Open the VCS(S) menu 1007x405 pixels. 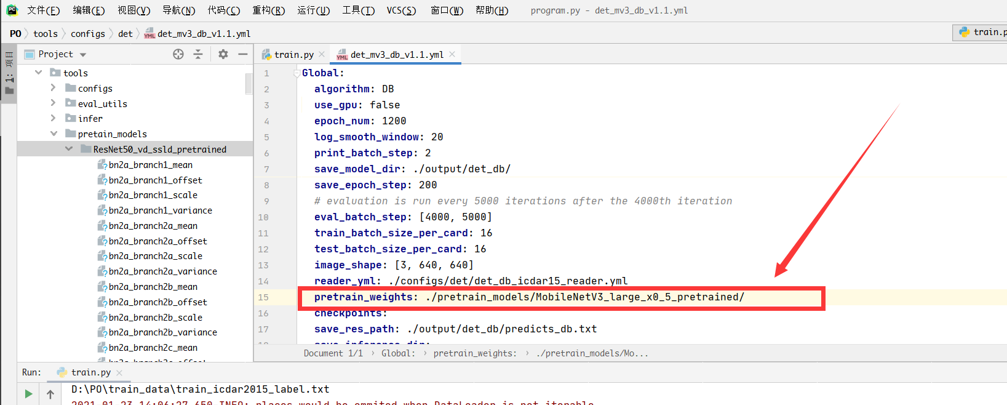[x=401, y=10]
